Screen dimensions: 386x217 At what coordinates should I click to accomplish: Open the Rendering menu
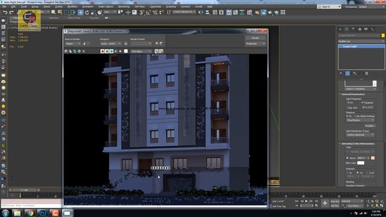124,7
